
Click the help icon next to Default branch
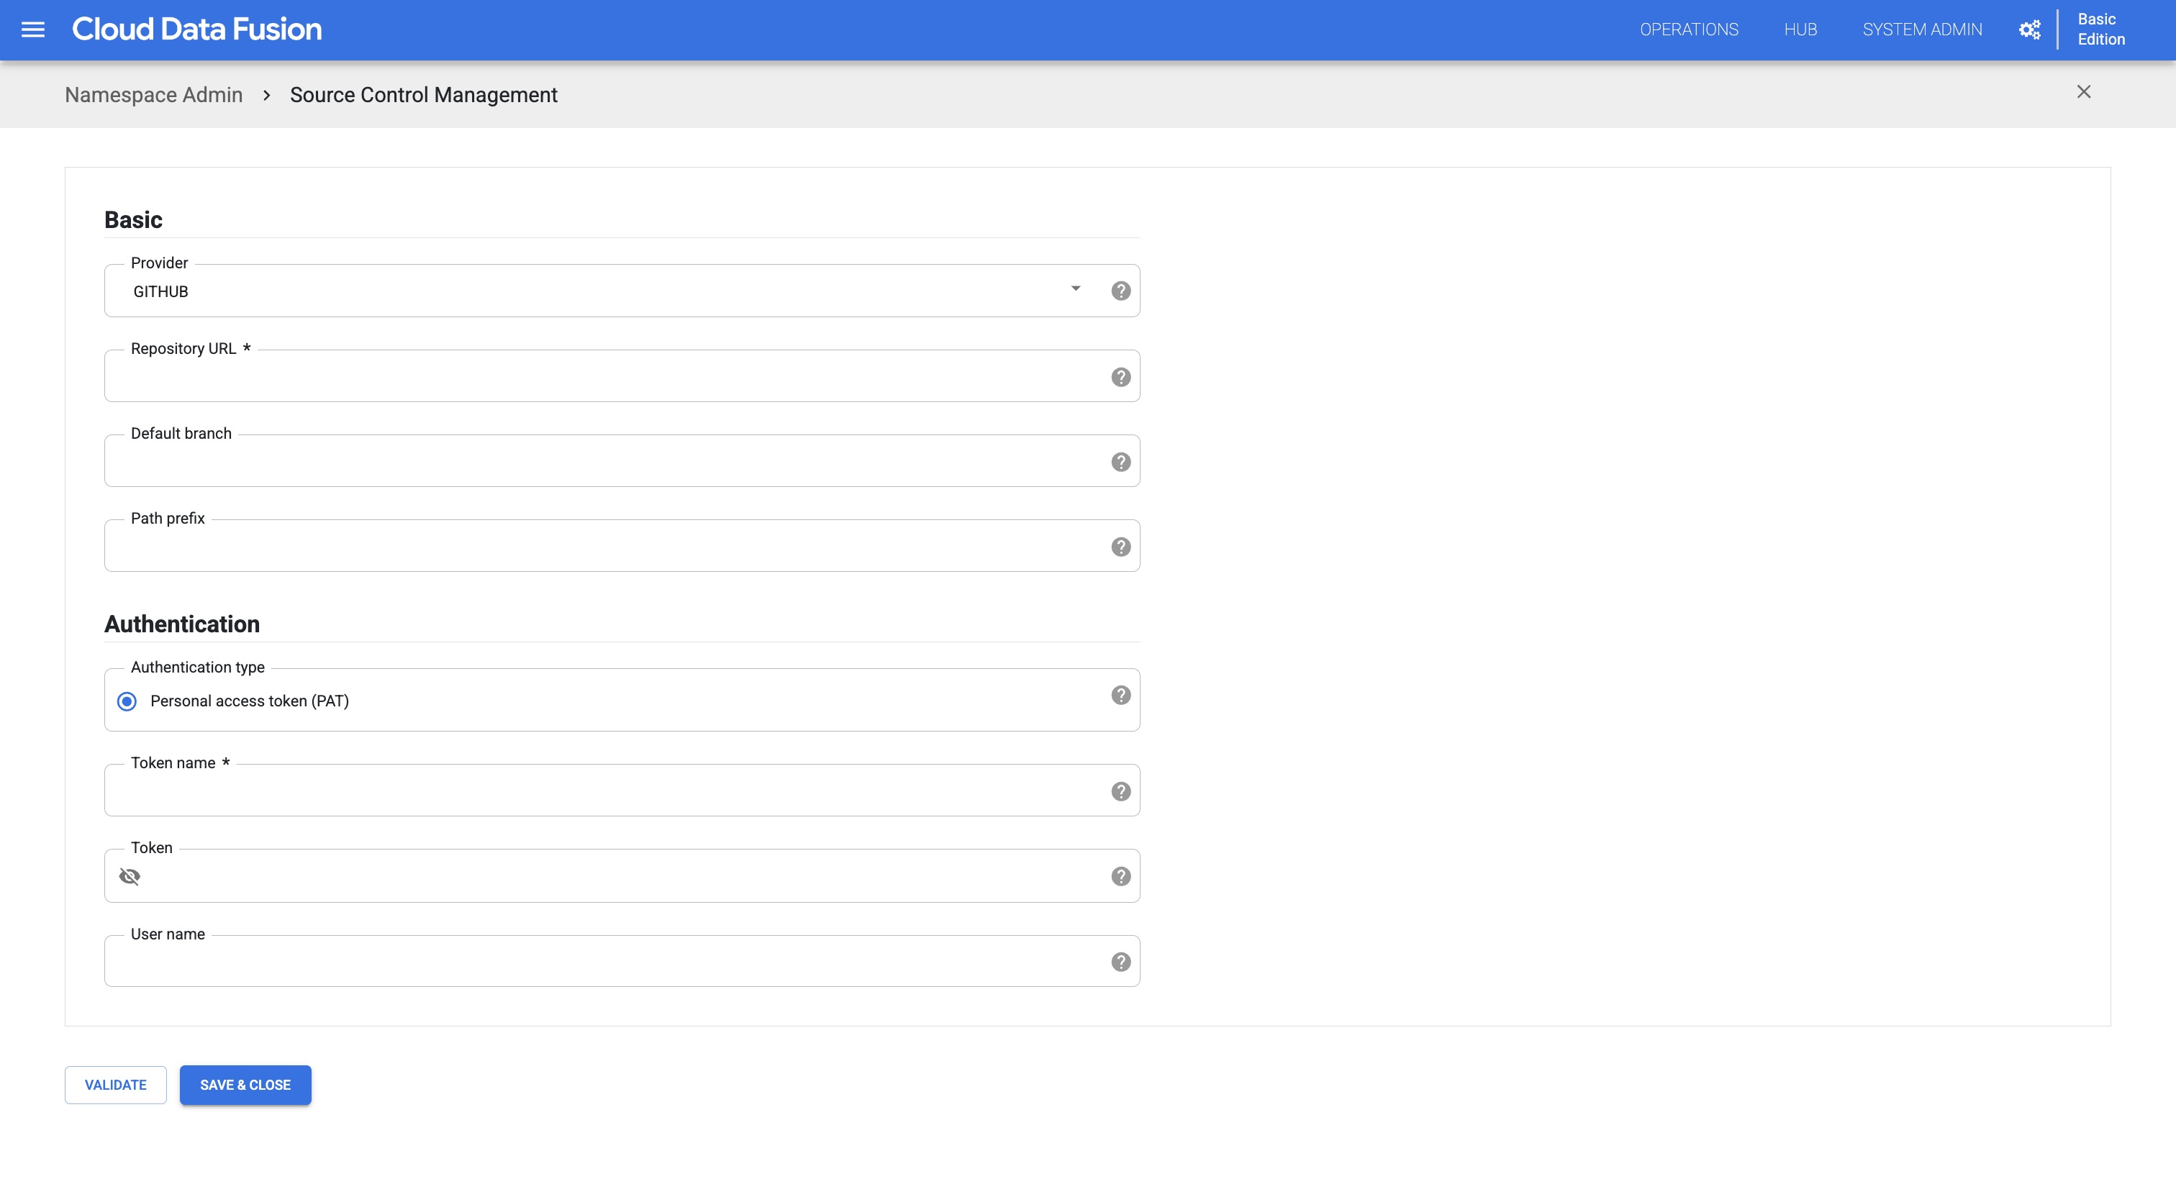click(x=1120, y=463)
